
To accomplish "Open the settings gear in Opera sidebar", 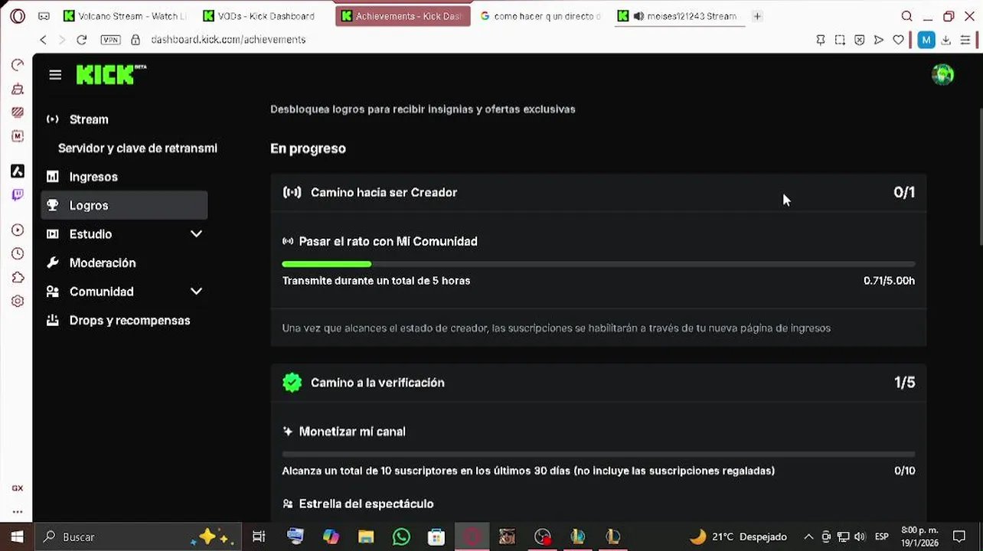I will point(18,302).
